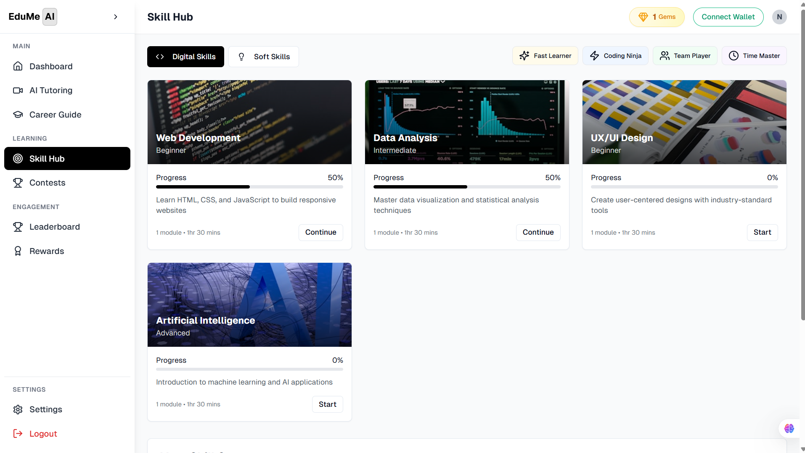Click 'Introduction to machine learning' description
The image size is (805, 453).
[x=244, y=382]
